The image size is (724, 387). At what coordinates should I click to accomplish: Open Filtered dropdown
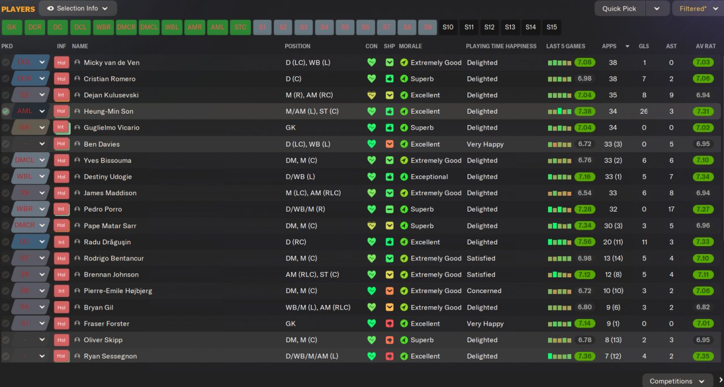pos(697,8)
